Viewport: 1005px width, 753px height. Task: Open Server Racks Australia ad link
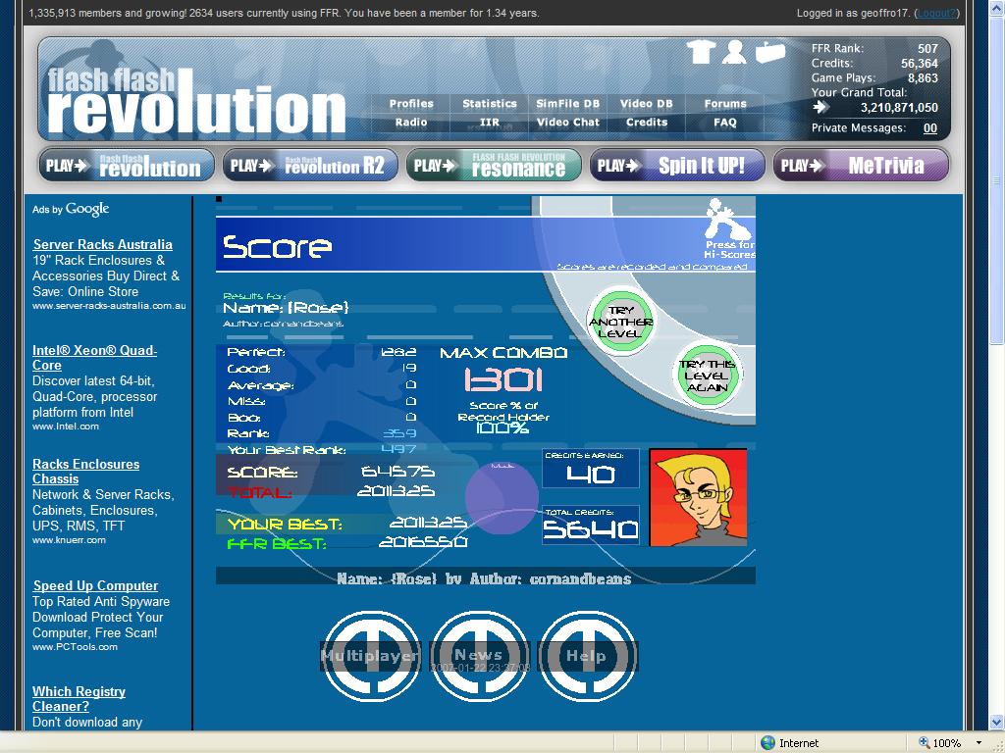coord(102,244)
